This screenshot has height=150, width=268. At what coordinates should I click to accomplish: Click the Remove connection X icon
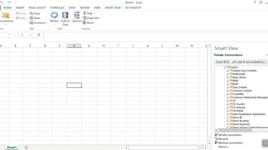pos(216,142)
